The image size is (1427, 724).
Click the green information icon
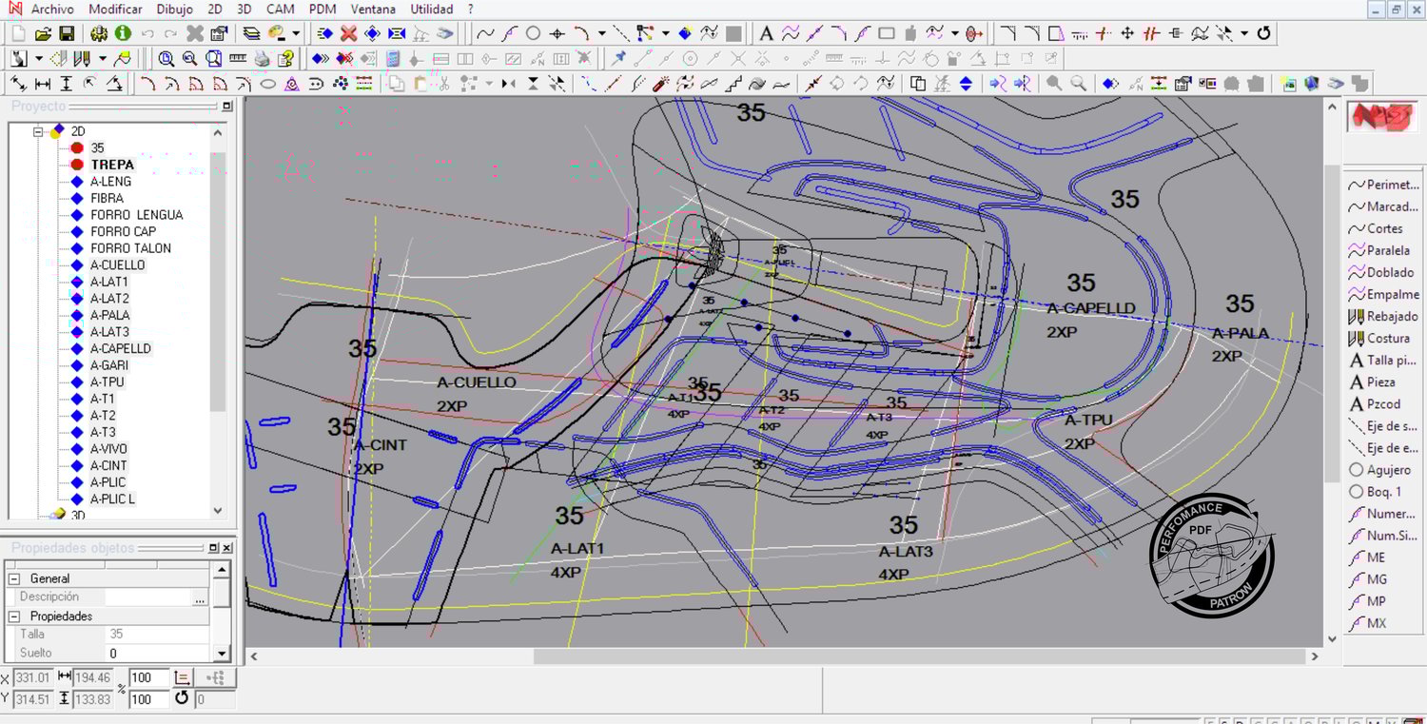pyautogui.click(x=123, y=33)
